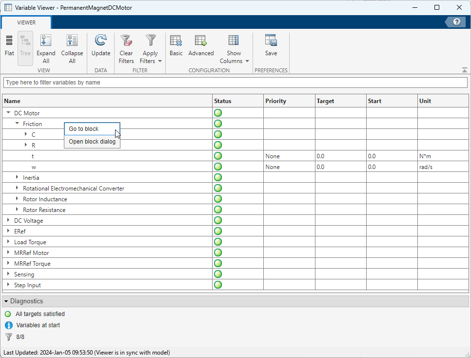
Task: Collapse the DC Motor tree node
Action: pyautogui.click(x=8, y=113)
